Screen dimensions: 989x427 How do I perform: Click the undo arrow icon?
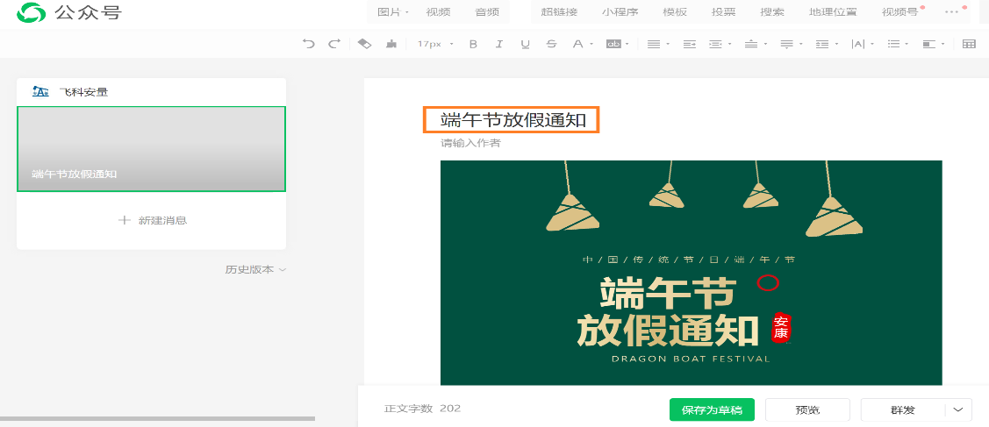click(308, 44)
